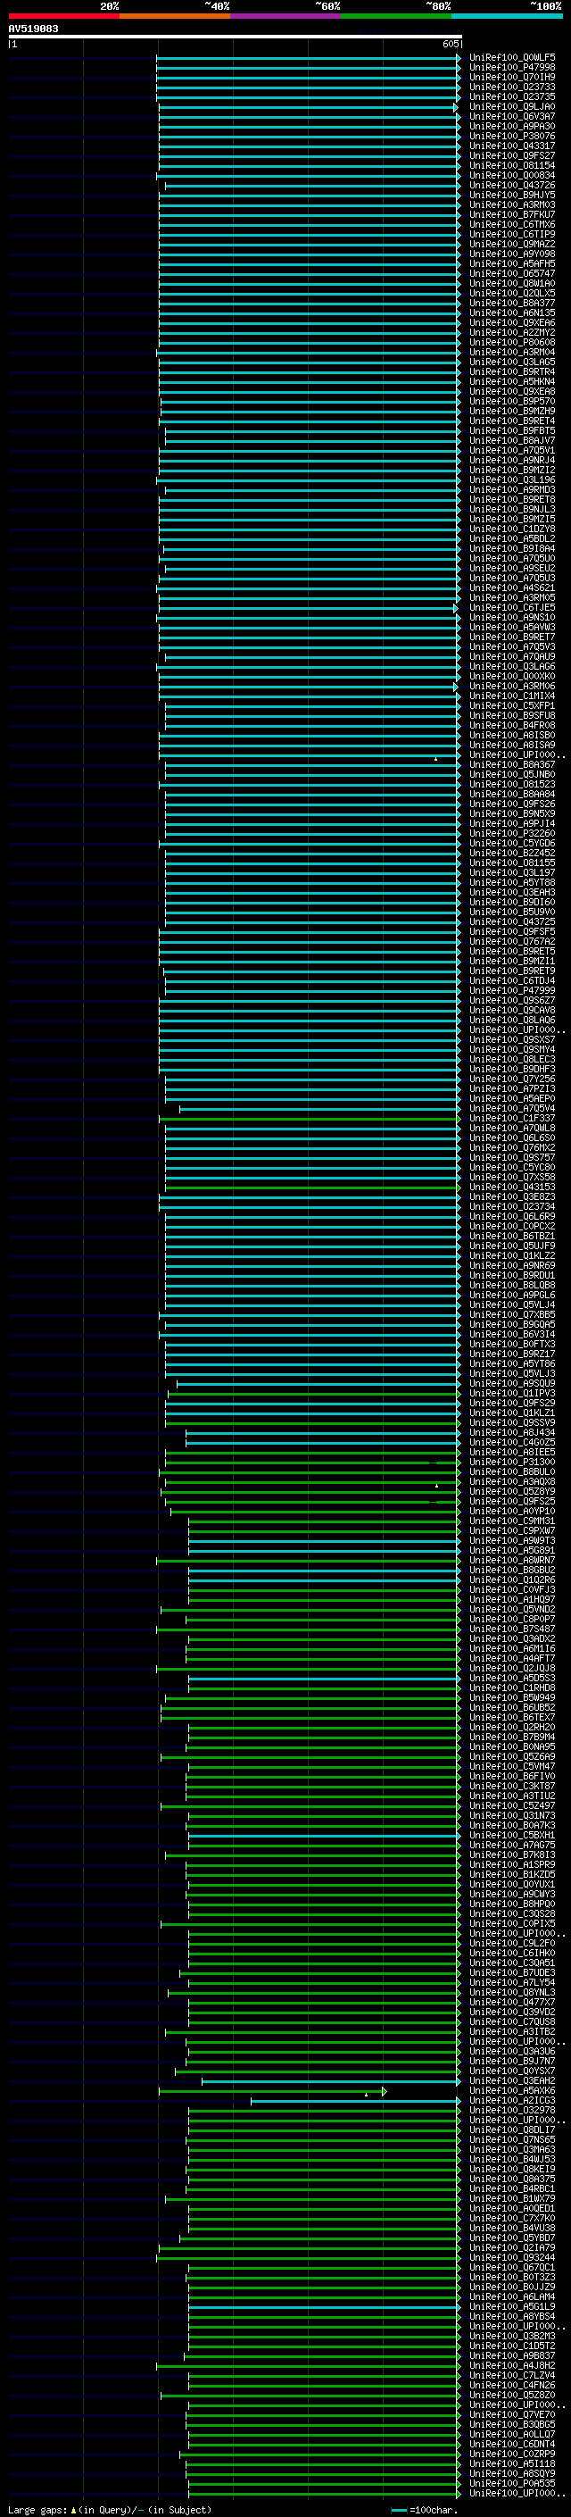The height and width of the screenshot is (2517, 571).
Task: Select hit label UniRef100_C6TMX6
Action: click(512, 225)
